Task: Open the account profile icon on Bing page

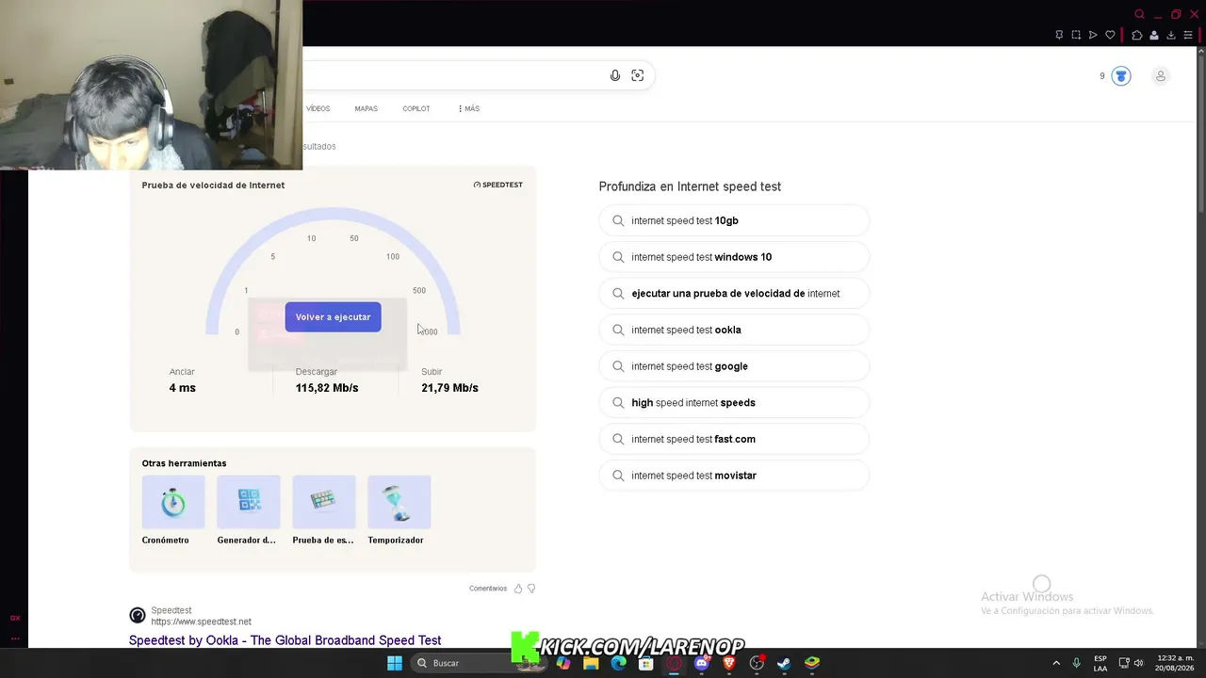Action: pos(1161,76)
